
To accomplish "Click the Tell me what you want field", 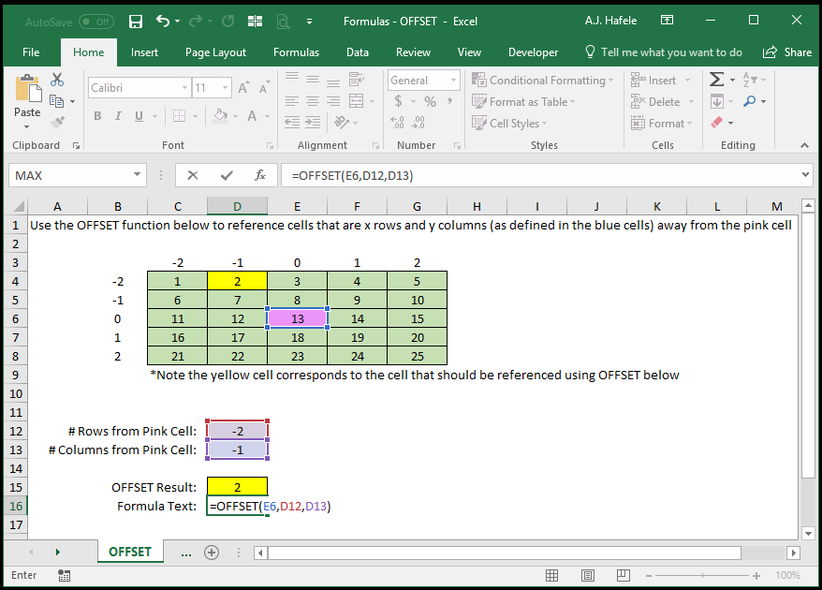I will 664,52.
